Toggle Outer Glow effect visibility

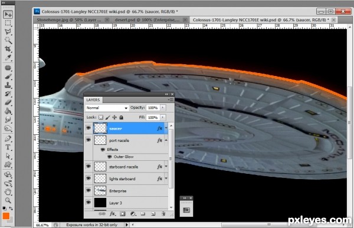(x=110, y=157)
